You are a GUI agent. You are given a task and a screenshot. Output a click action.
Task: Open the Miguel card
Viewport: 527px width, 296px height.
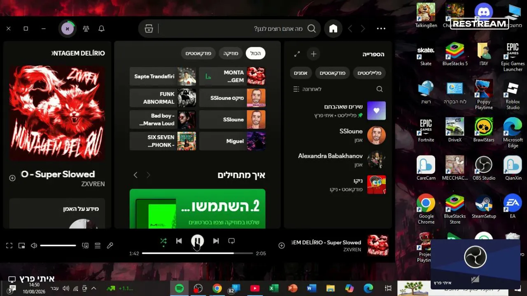pos(232,141)
